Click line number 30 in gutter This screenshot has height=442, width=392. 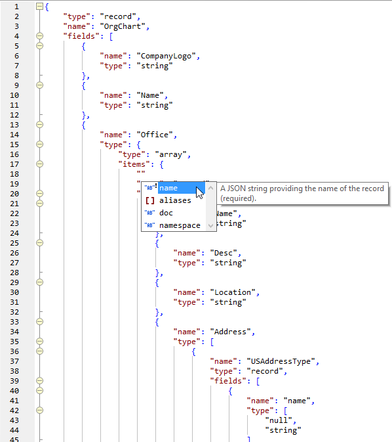(14, 292)
